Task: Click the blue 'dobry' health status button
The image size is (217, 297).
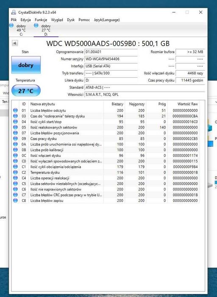Action: click(x=26, y=65)
